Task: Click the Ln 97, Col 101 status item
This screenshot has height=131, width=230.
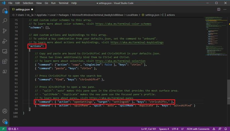Action: pyautogui.click(x=149, y=129)
